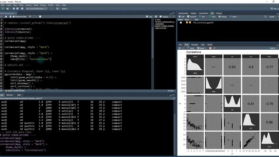Click the find/replace magnifier icon in editor
The image size is (279, 157).
(30, 17)
